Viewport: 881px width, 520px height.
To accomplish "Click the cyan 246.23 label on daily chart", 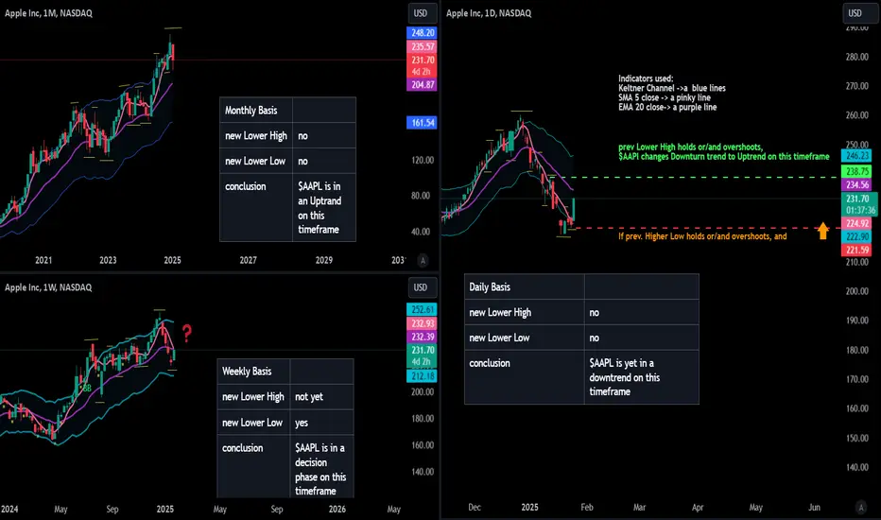I will tap(856, 156).
